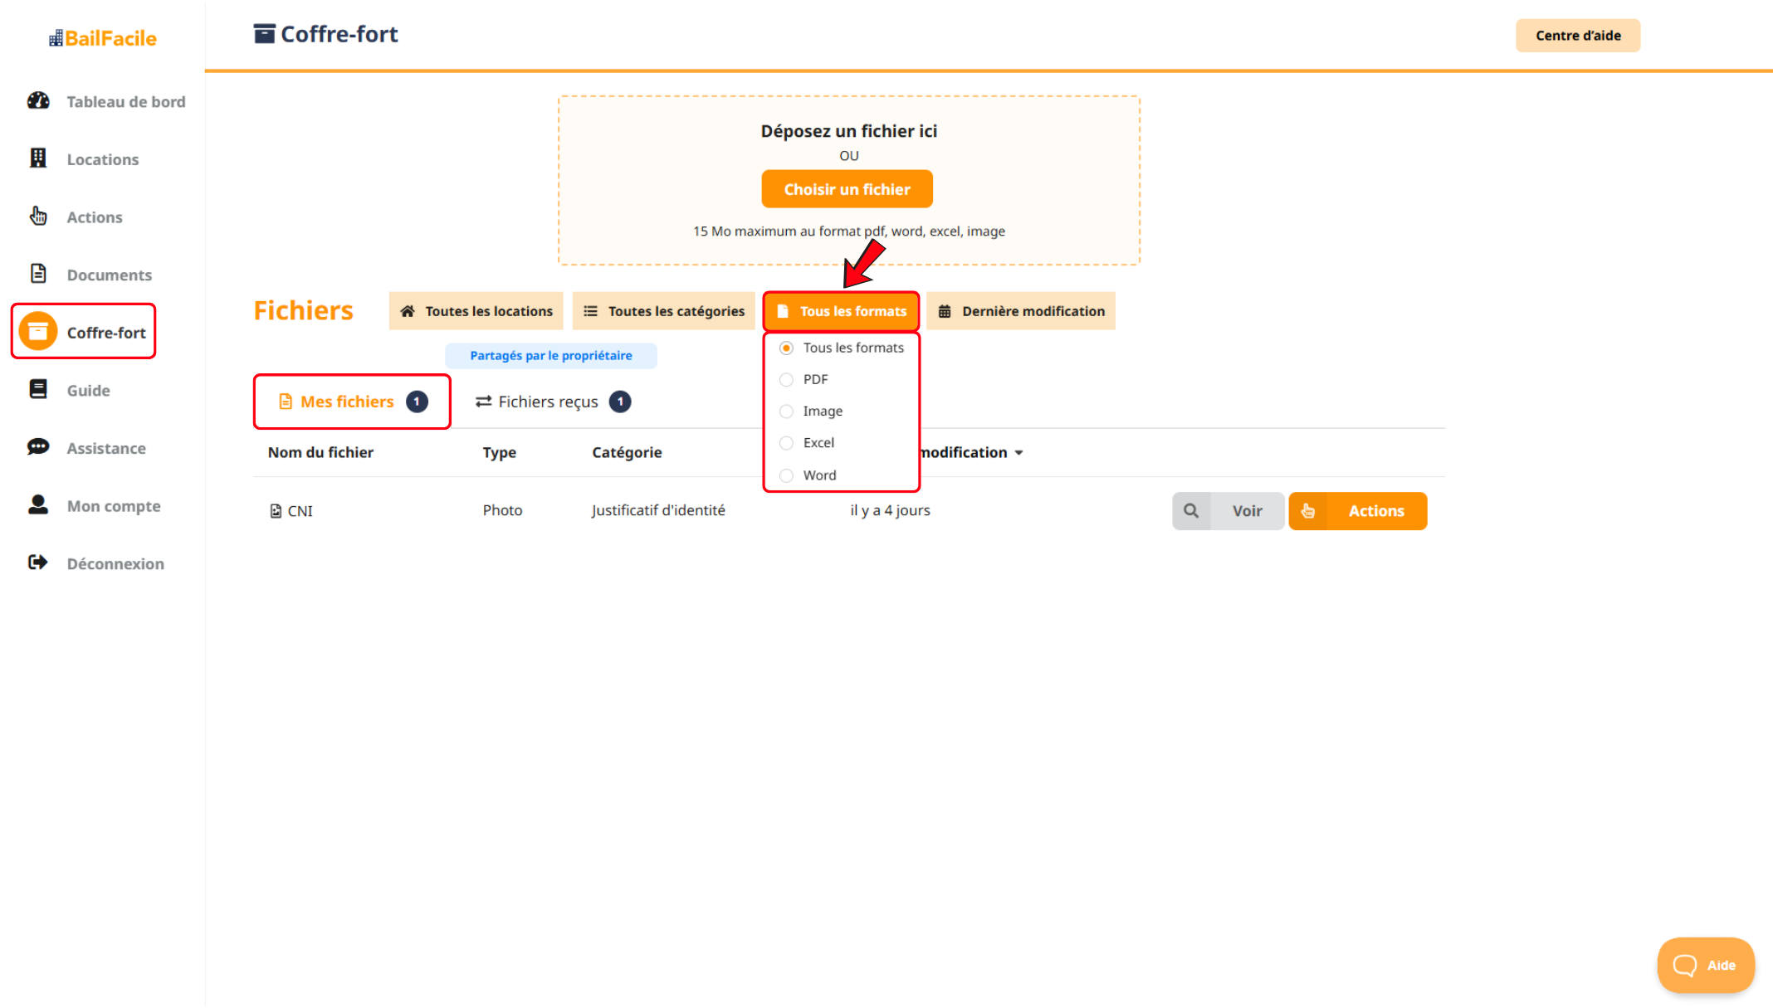Select the PDF format radio option
Image resolution: width=1773 pixels, height=1008 pixels.
pos(786,380)
